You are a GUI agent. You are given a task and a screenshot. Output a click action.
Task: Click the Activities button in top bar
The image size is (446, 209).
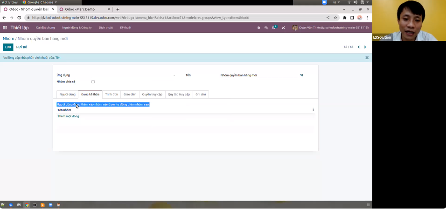pos(10,2)
